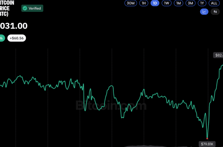Click the Verified badge
The image size is (223, 147).
coord(32,8)
